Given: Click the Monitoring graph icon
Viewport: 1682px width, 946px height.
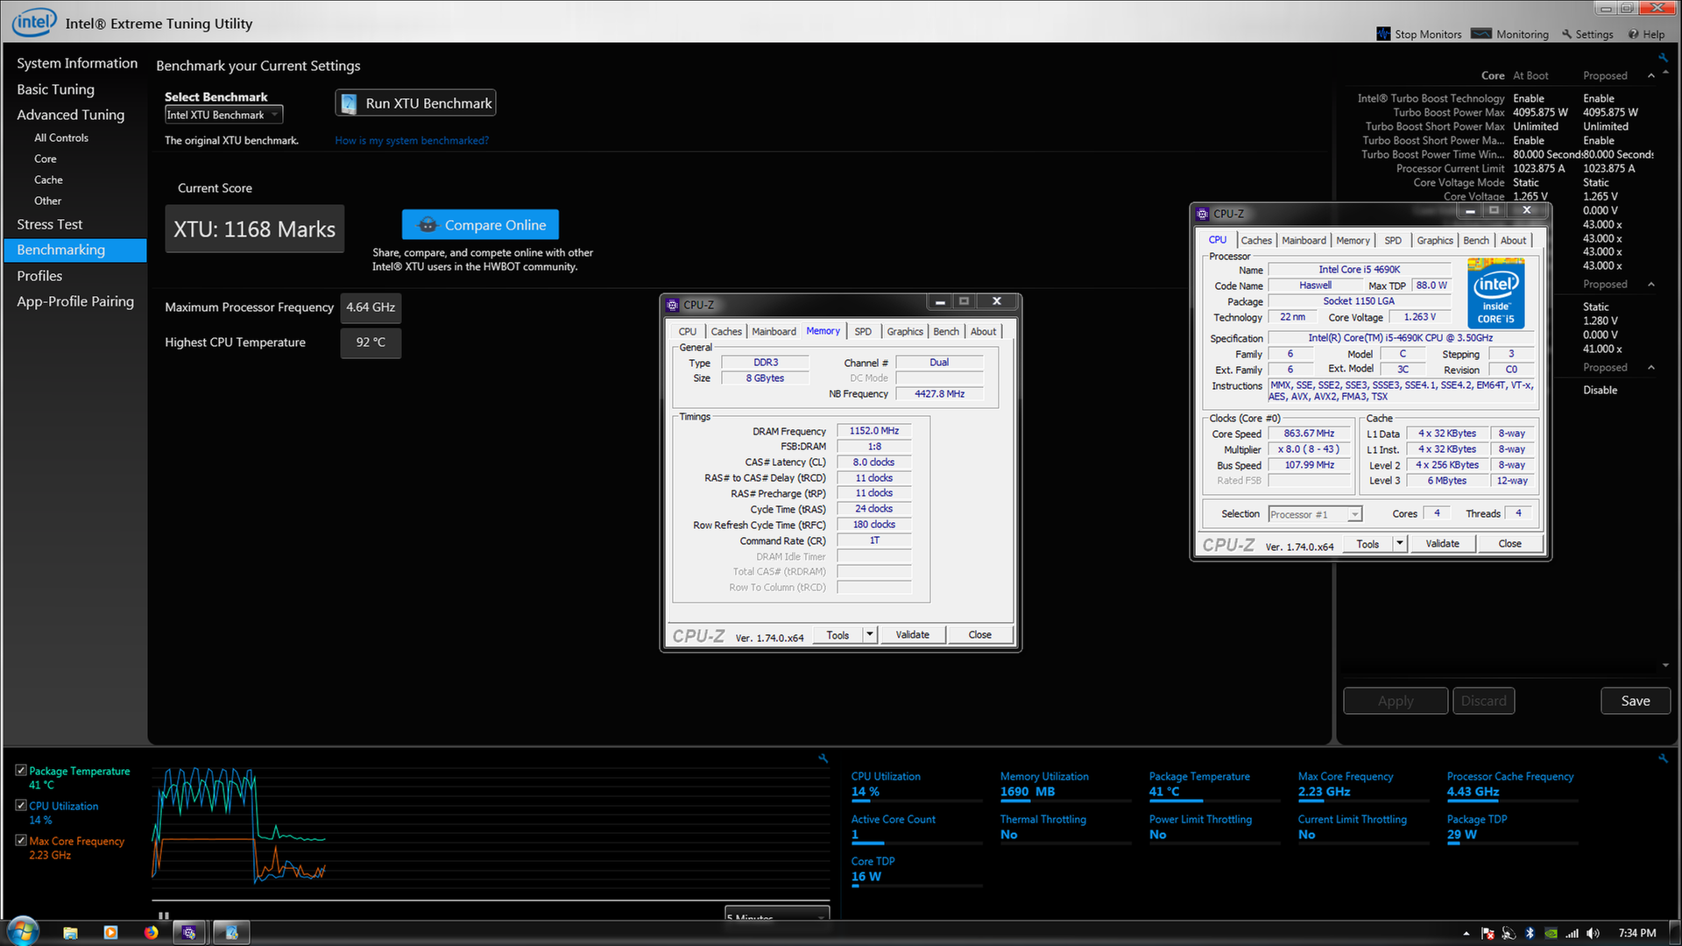Looking at the screenshot, I should [x=1481, y=34].
